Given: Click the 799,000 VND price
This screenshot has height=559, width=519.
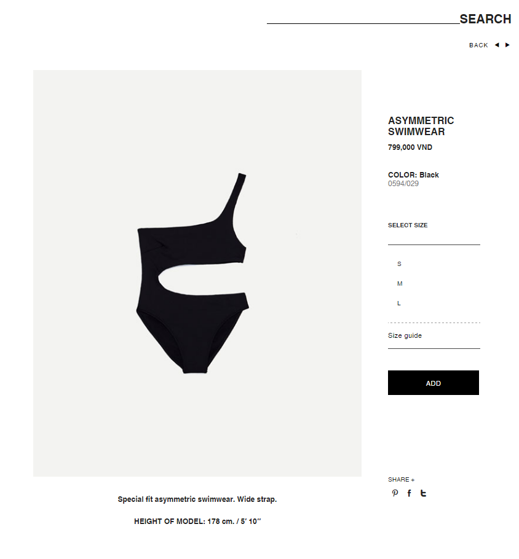Looking at the screenshot, I should 410,147.
